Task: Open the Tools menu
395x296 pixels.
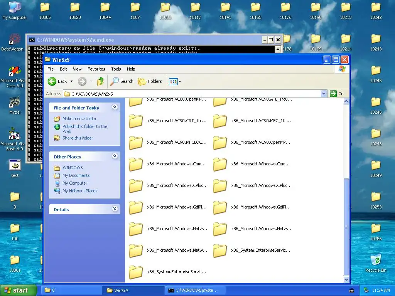Action: point(116,69)
